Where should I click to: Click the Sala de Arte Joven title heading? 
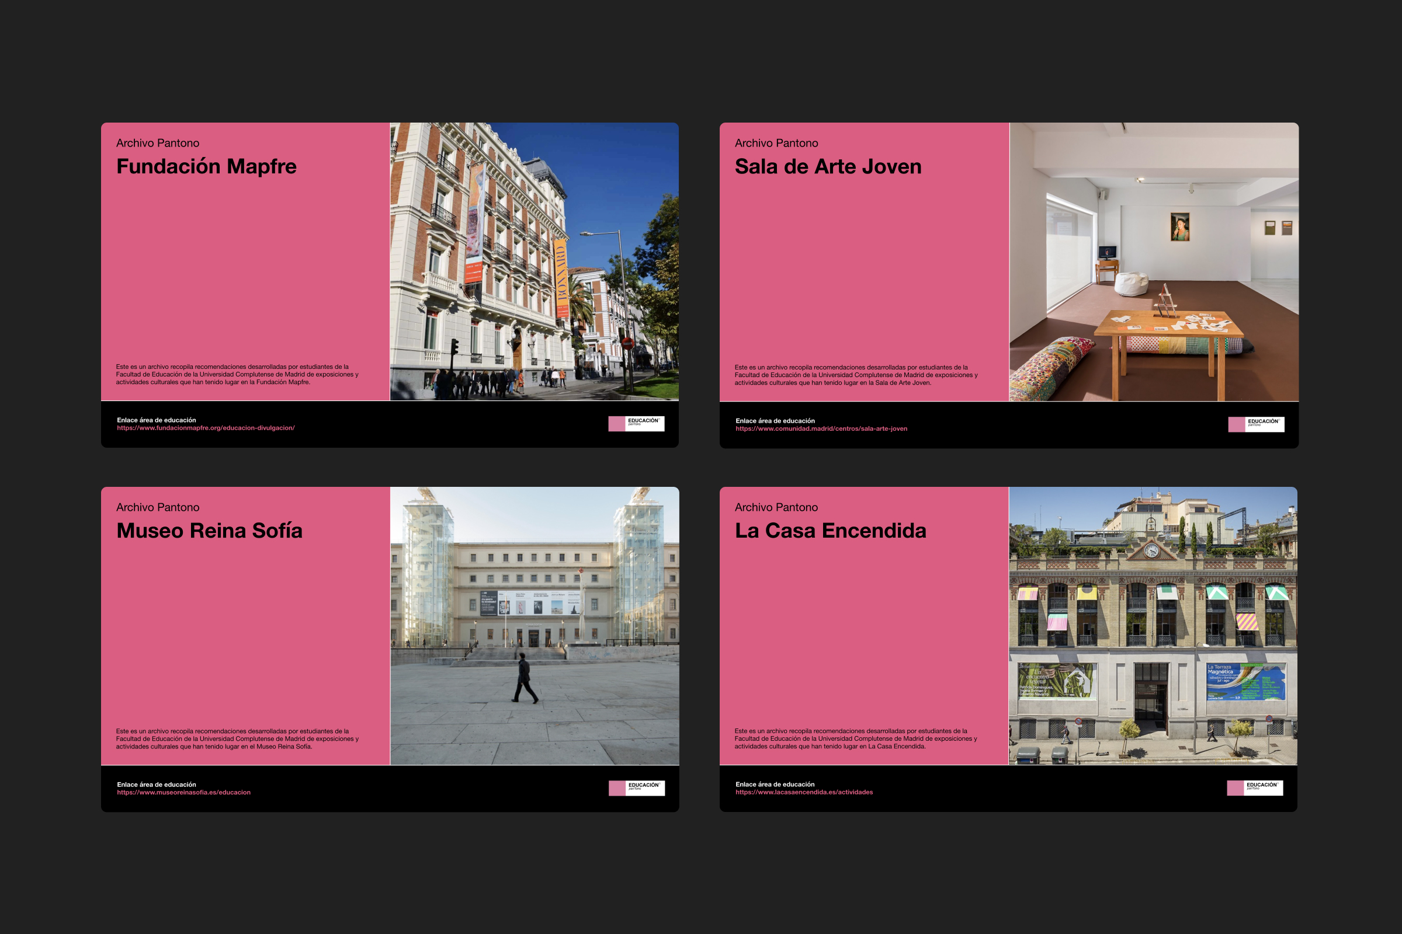pyautogui.click(x=827, y=166)
